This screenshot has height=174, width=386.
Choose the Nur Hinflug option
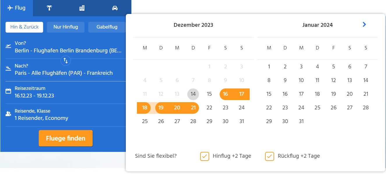coord(66,27)
